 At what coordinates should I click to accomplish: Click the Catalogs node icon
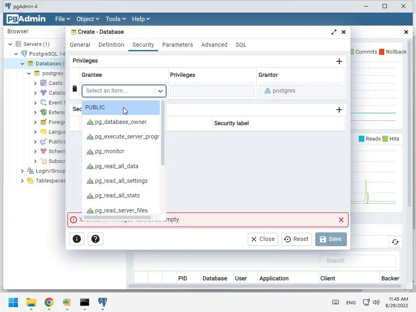pyautogui.click(x=43, y=93)
